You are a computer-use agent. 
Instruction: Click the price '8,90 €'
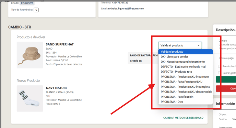coord(57,104)
